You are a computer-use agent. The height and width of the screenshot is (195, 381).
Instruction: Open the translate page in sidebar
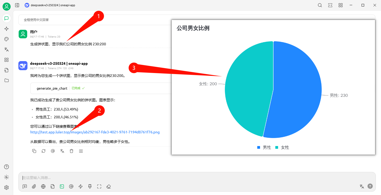click(x=6, y=49)
